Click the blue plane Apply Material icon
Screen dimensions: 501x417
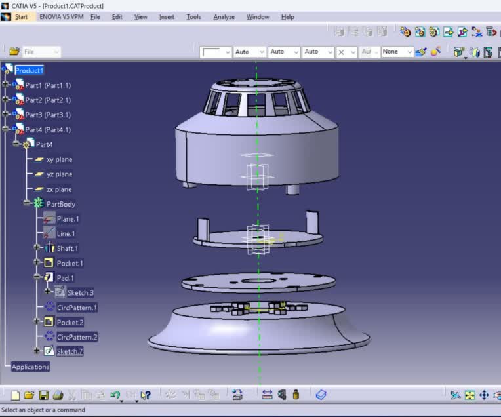click(x=321, y=395)
